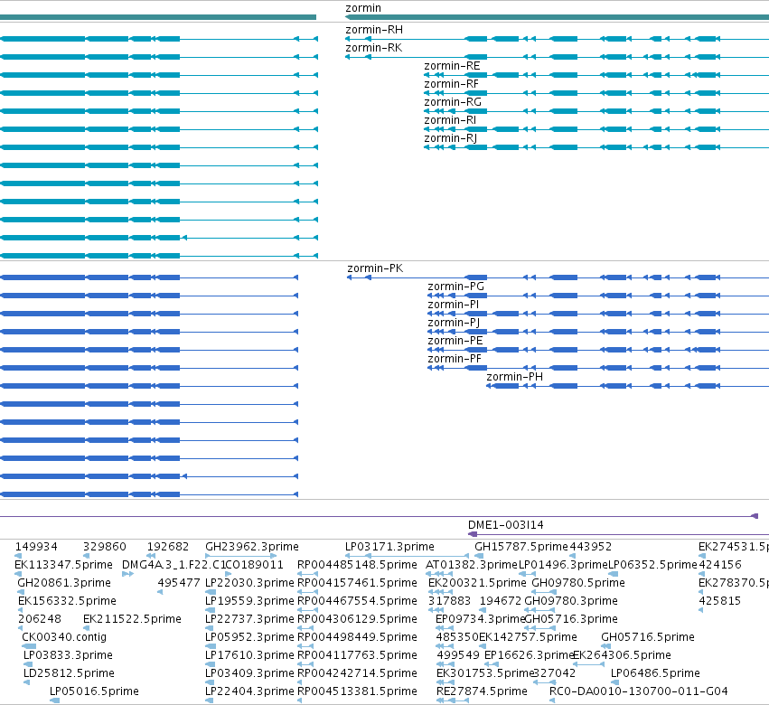
Task: Click the zormin-PF protein label
Action: 455,359
